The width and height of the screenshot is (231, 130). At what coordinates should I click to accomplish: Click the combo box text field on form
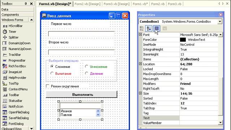(80, 105)
